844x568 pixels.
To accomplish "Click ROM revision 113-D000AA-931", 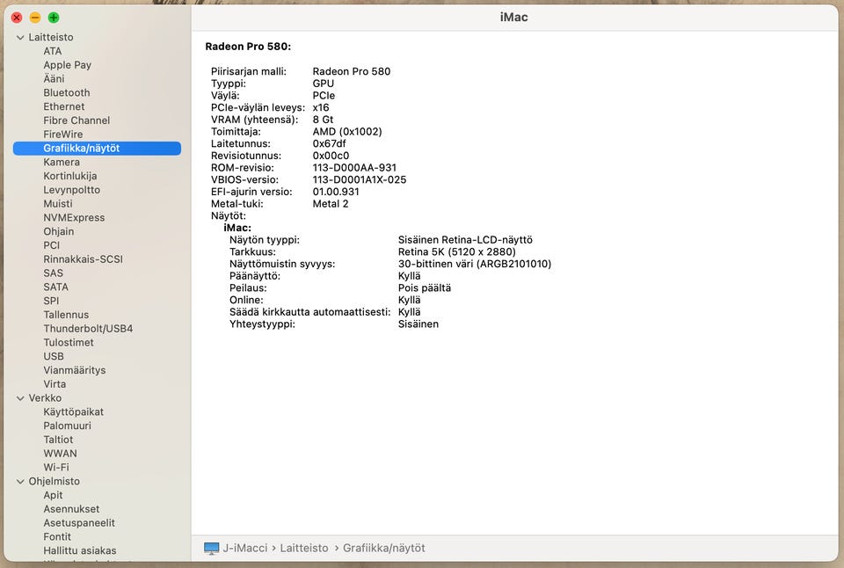I will [x=354, y=168].
